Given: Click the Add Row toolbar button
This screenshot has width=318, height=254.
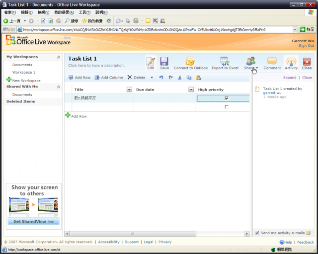Looking at the screenshot, I should pos(79,78).
